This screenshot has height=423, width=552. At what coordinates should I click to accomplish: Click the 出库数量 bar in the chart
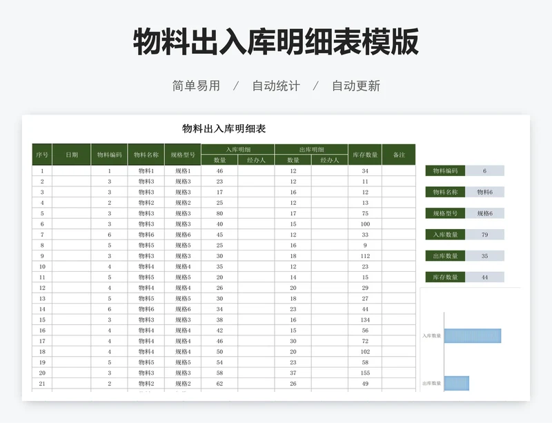coord(457,383)
